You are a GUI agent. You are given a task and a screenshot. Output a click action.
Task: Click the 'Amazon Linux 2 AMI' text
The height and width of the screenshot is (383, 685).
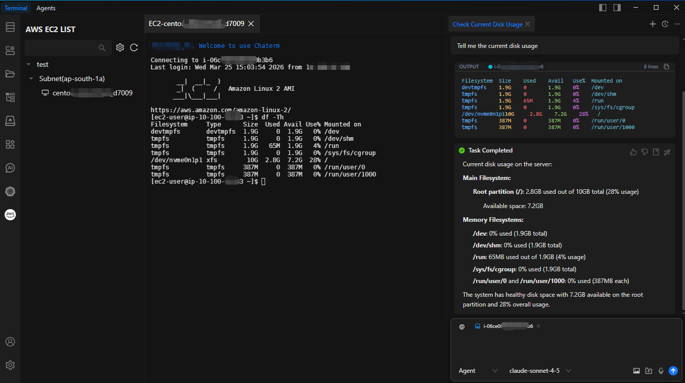pos(261,89)
